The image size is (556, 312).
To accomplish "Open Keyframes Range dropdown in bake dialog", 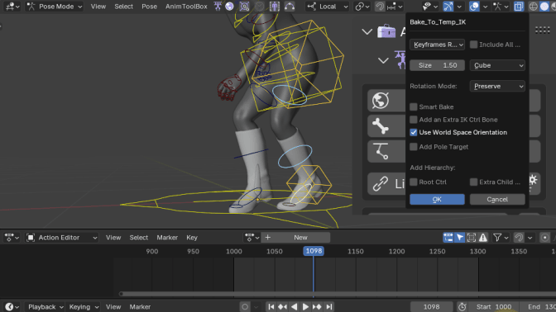I will (x=437, y=45).
